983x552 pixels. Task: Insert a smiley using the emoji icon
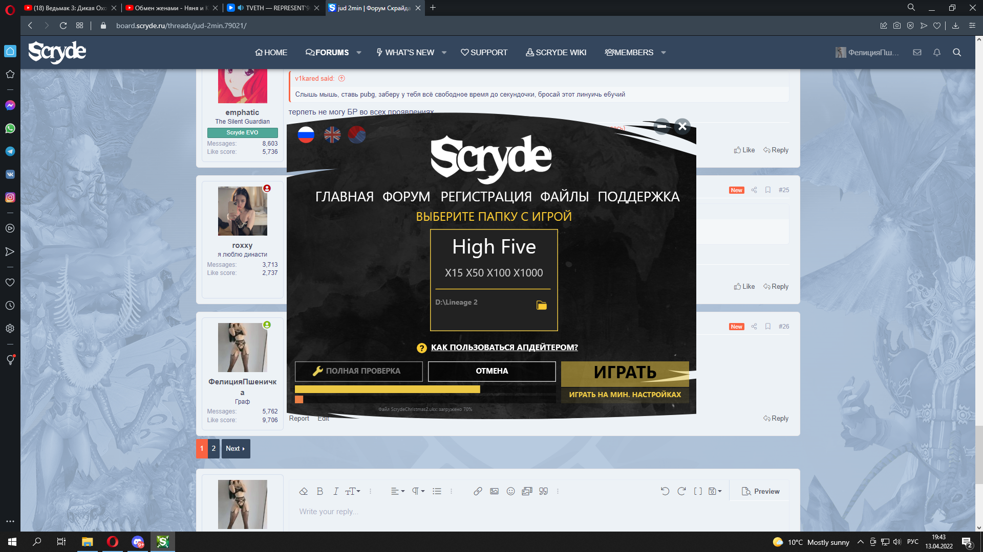[510, 491]
